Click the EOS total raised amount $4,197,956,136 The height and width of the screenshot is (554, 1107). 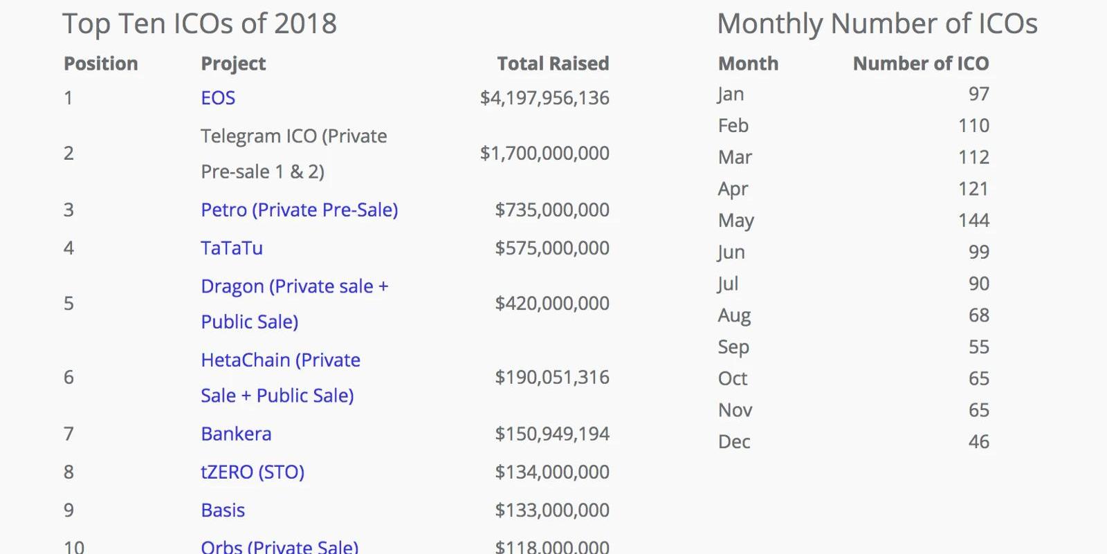tap(545, 98)
